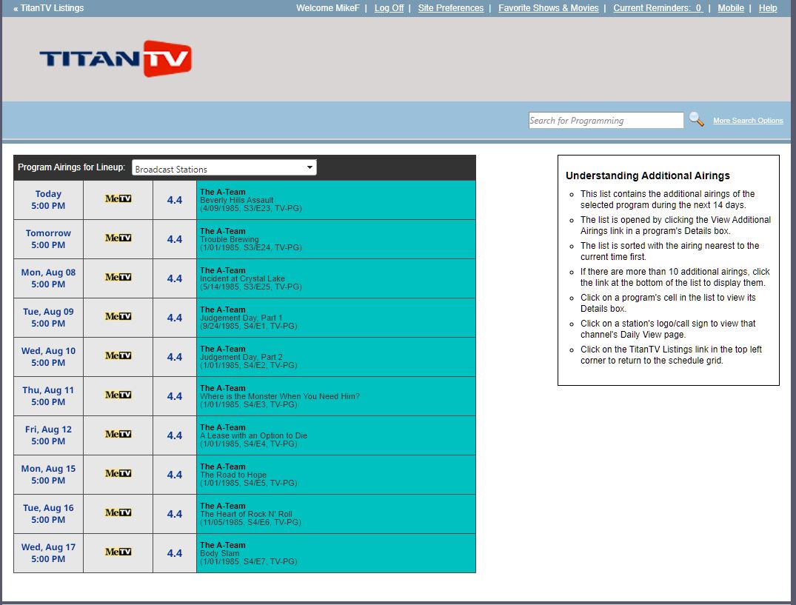This screenshot has height=605, width=796.
Task: Open MeTV logo in Mon, Aug 15 row
Action: [x=118, y=473]
